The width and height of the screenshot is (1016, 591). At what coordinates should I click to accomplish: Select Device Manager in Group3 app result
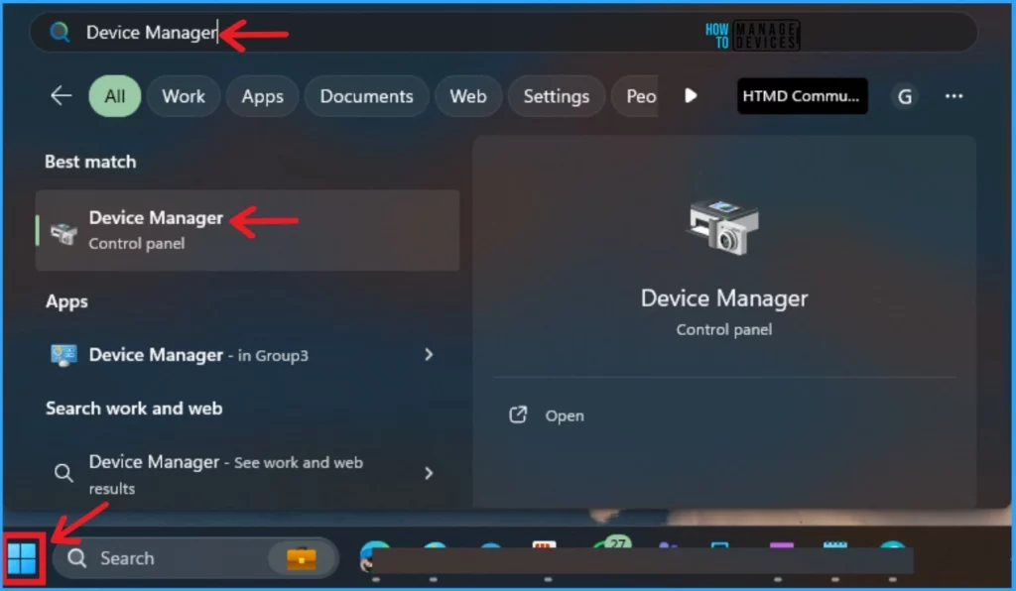(x=247, y=355)
